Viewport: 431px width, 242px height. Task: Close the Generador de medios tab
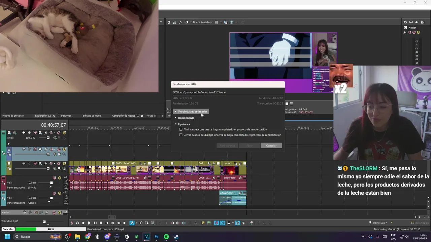[142, 116]
